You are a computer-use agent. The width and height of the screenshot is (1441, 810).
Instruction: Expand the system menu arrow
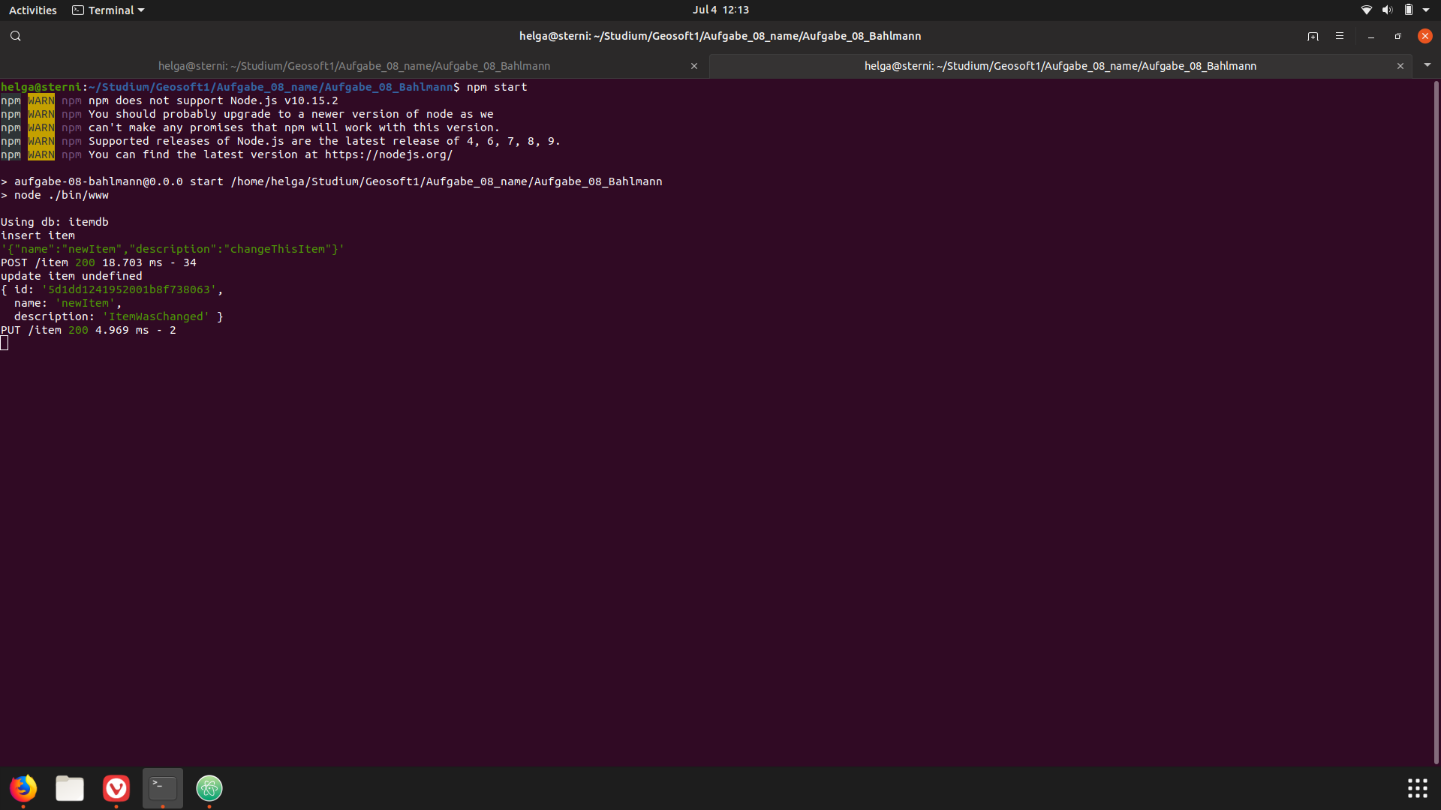coord(1426,10)
